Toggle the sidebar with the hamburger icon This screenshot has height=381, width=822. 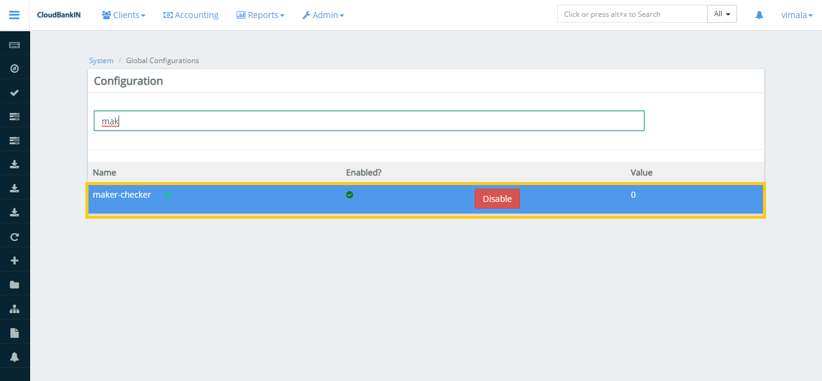click(14, 14)
